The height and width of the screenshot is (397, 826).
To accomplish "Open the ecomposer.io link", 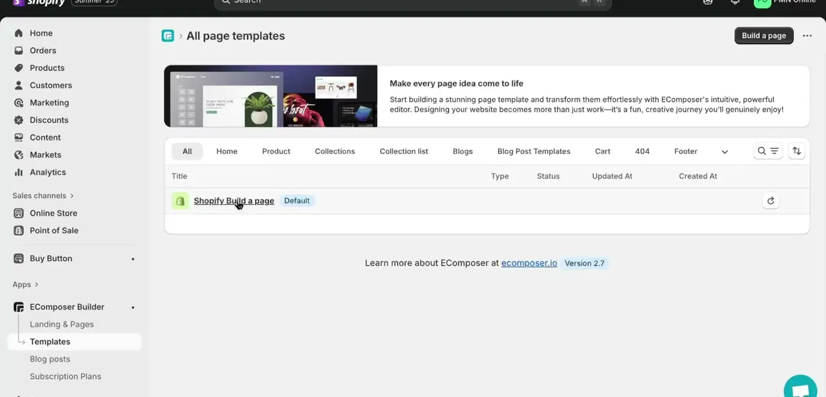I will [x=529, y=263].
